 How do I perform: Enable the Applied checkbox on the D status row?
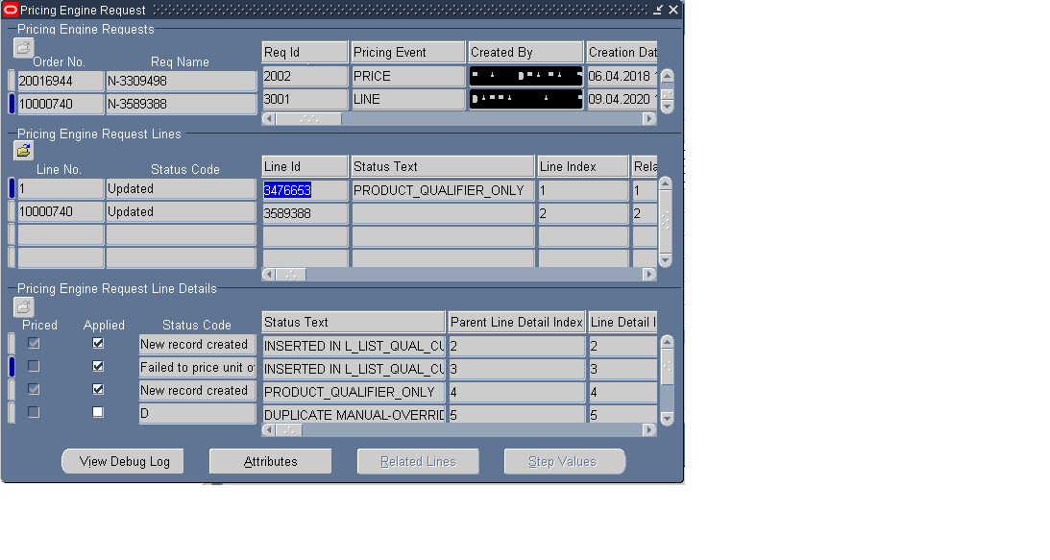pos(97,411)
